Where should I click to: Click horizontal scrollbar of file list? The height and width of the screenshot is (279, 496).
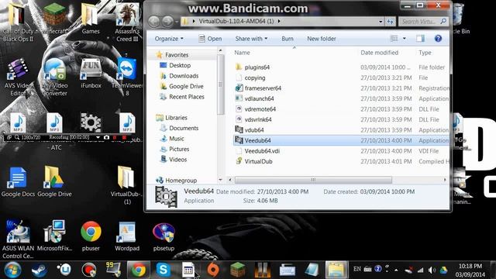313,180
